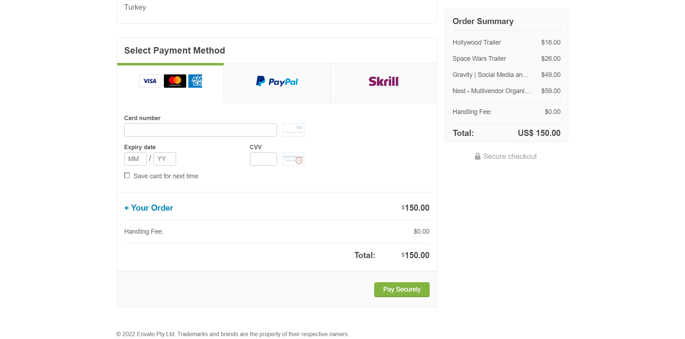Click Hollywood Trailer in Order Summary
This screenshot has width=685, height=339.
coord(476,42)
